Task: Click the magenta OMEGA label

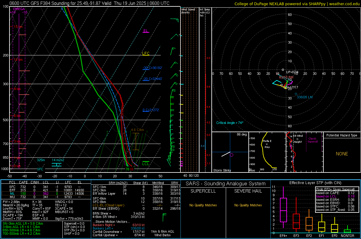Action: coord(19,9)
